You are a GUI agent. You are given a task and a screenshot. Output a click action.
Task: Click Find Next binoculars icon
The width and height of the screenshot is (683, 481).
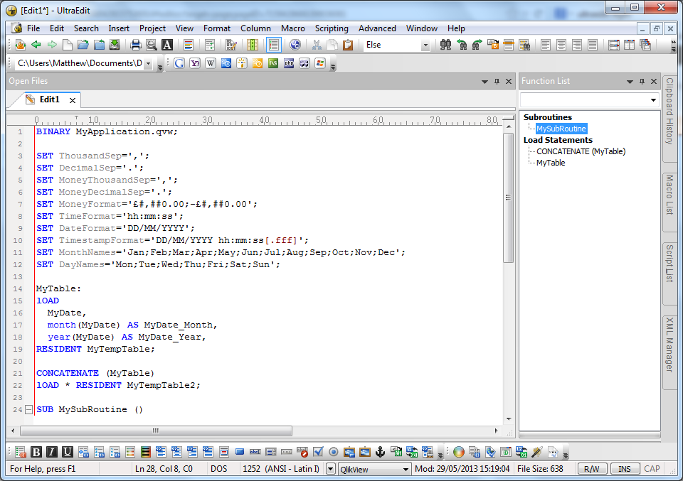477,45
